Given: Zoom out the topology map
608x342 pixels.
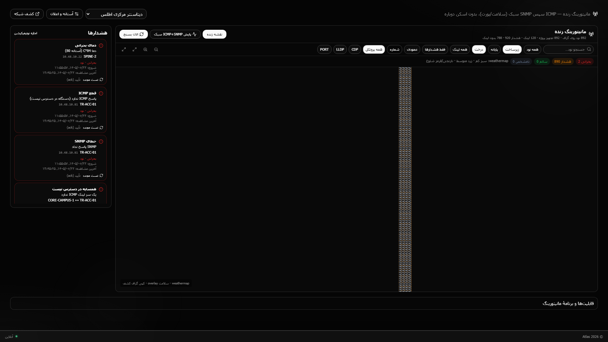Looking at the screenshot, I should click(156, 49).
